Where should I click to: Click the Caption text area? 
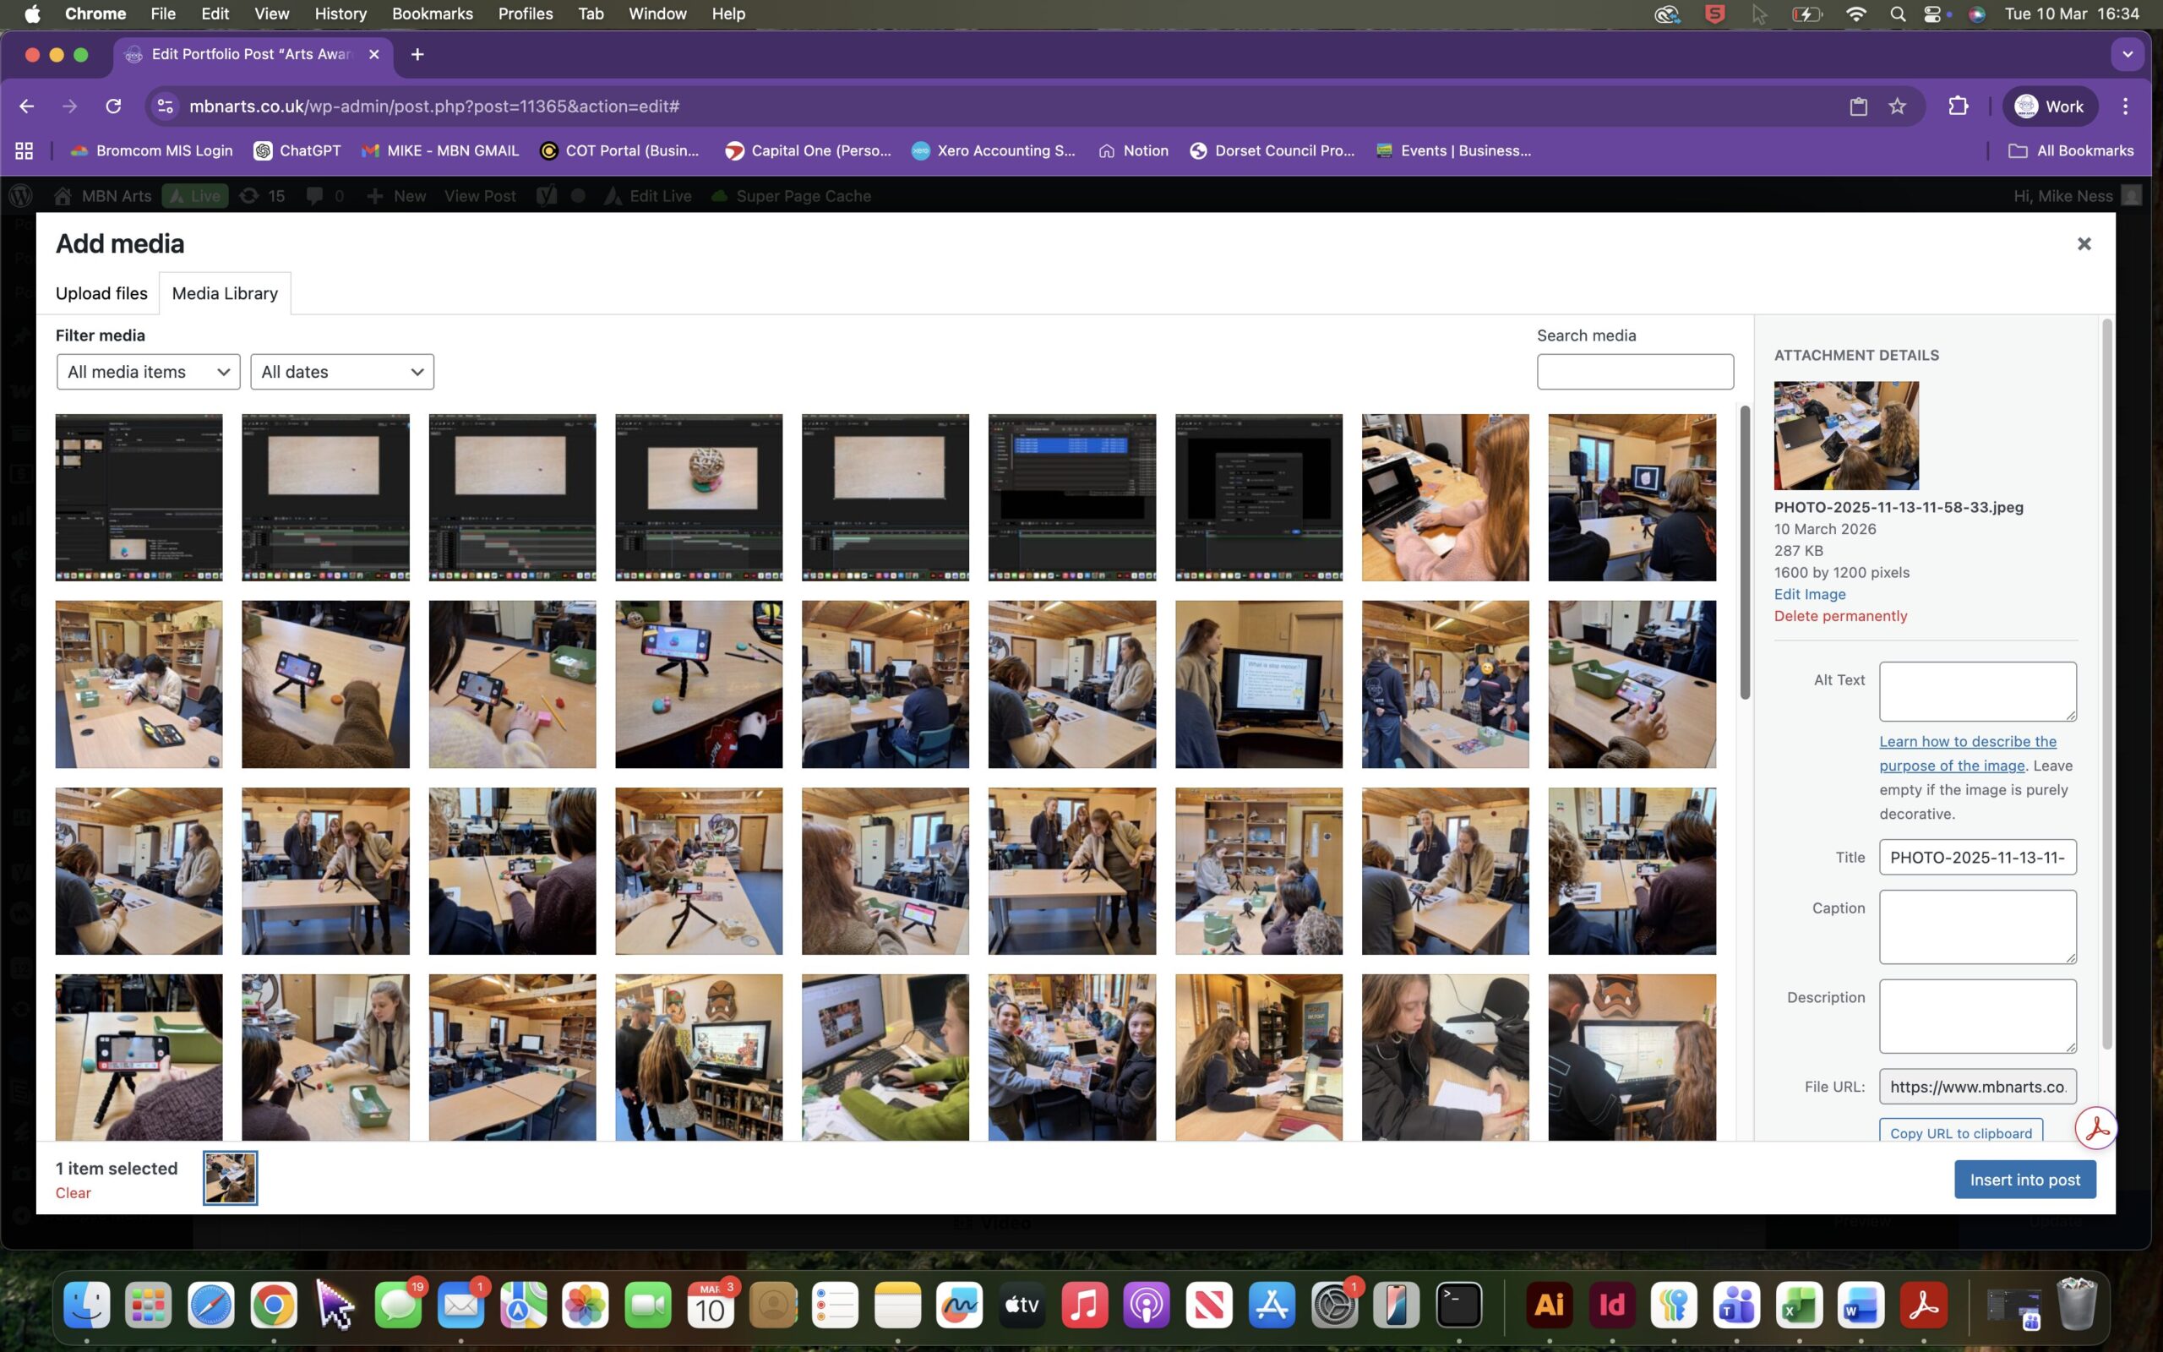(x=1977, y=926)
